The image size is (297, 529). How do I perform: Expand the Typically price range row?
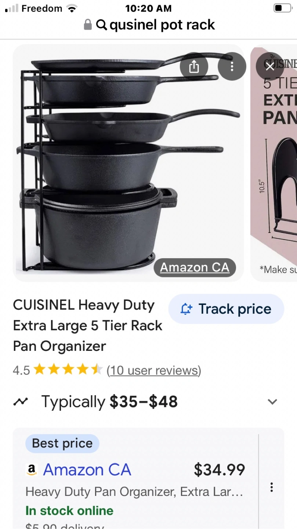point(148,402)
